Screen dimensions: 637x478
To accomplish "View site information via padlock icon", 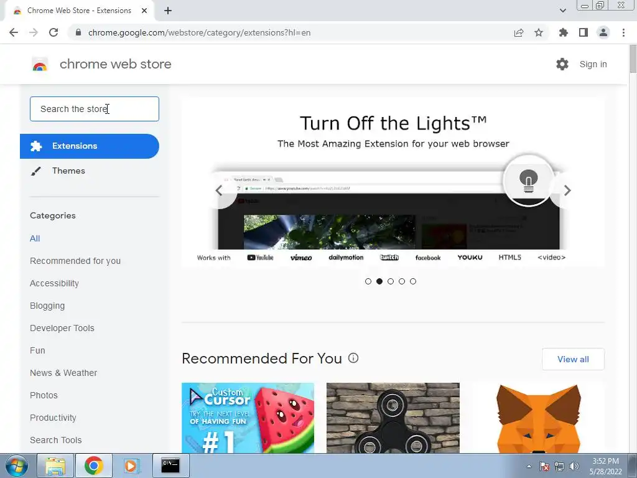I will tap(78, 32).
